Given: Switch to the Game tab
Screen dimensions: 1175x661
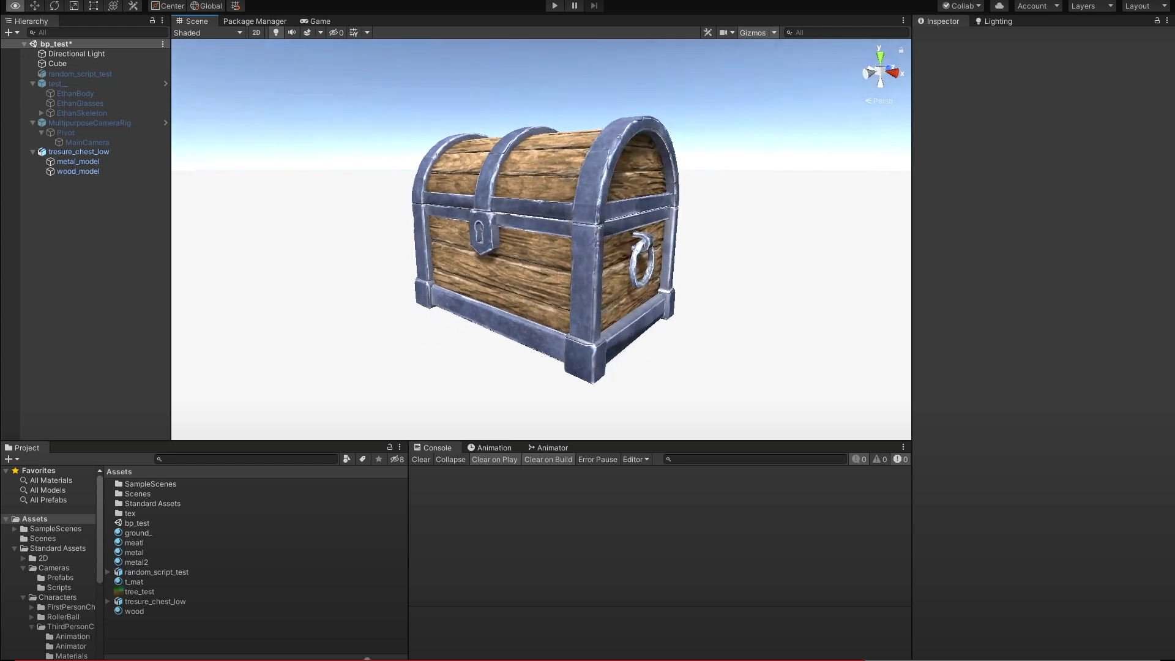Looking at the screenshot, I should pyautogui.click(x=315, y=21).
